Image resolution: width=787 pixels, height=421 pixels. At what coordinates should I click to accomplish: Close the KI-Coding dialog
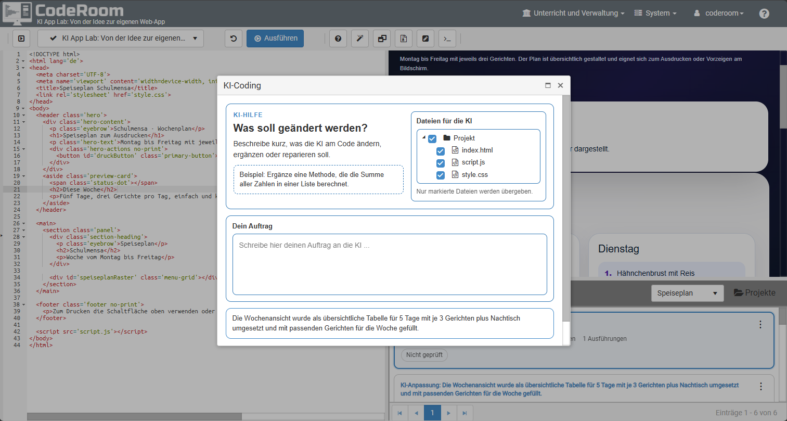coord(560,85)
